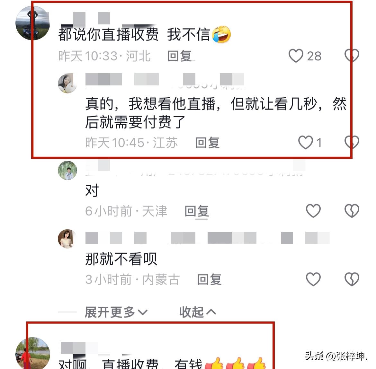Reply to the Jiangsu comment
The image size is (376, 369).
(207, 143)
